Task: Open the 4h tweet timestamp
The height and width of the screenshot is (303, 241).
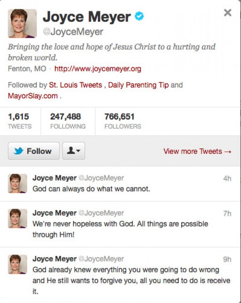Action: tap(227, 178)
